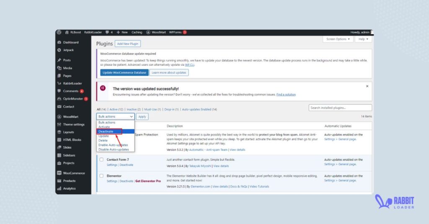
Task: Click the home icon next to RLBoost
Action: pos(67,32)
